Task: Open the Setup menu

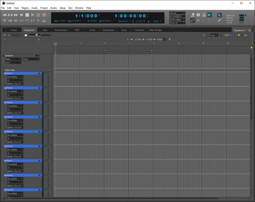Action: (x=62, y=8)
